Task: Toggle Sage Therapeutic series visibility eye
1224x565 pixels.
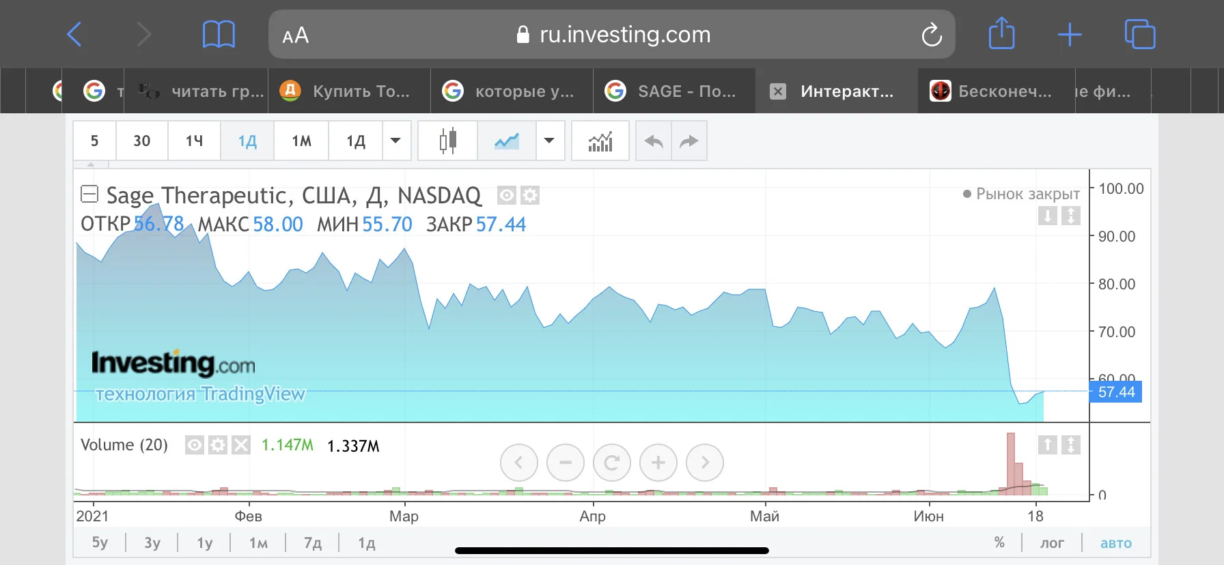Action: [x=507, y=196]
